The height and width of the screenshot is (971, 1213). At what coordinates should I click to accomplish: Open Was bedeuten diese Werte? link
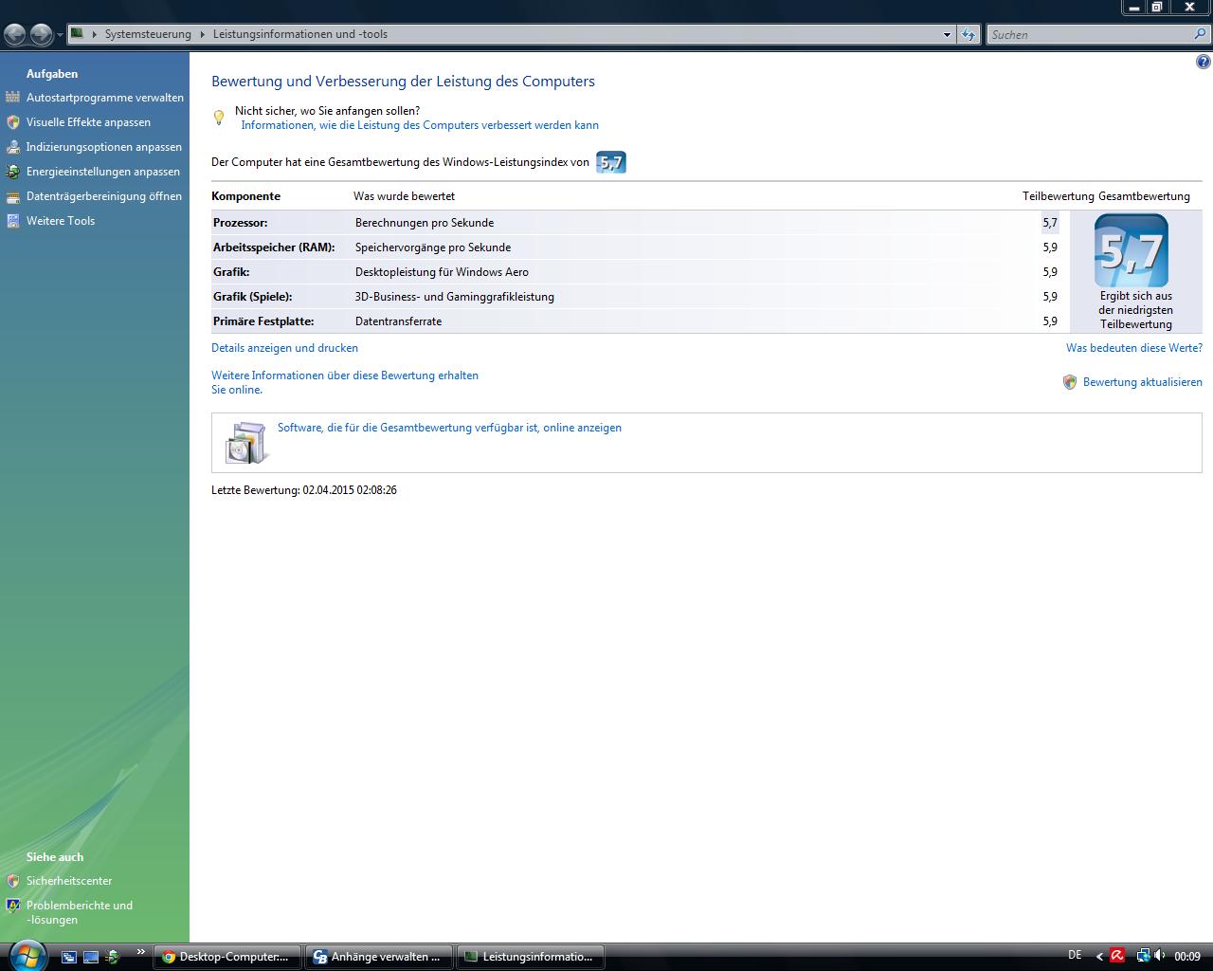[1134, 348]
